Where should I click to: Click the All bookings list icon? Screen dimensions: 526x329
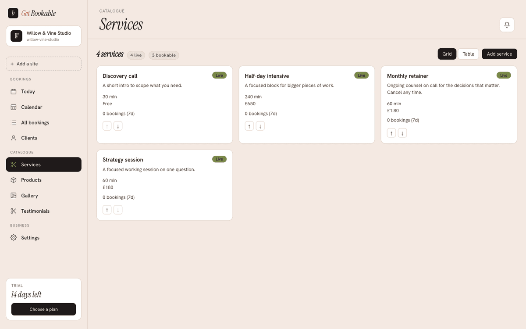click(x=14, y=122)
